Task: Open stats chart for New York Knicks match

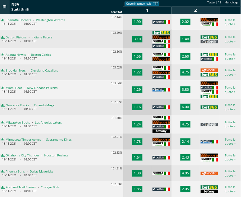Action: click(2, 105)
